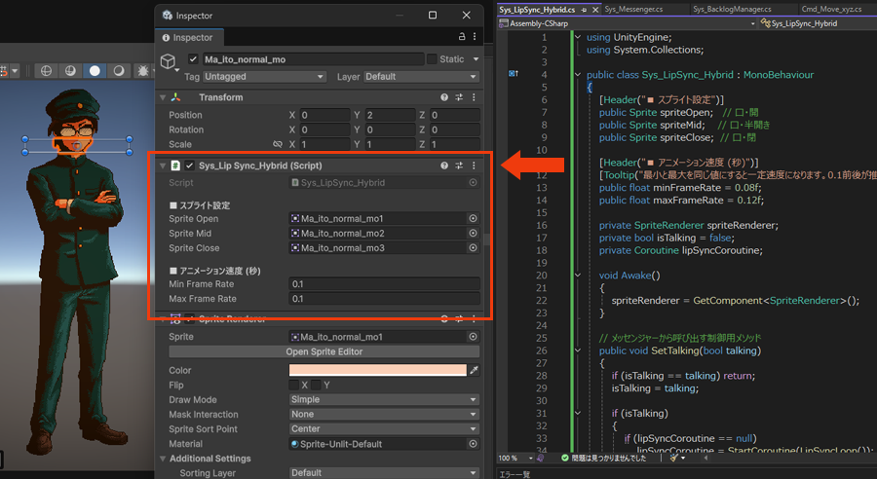Click the Inspector lock icon
The height and width of the screenshot is (479, 877).
(461, 37)
